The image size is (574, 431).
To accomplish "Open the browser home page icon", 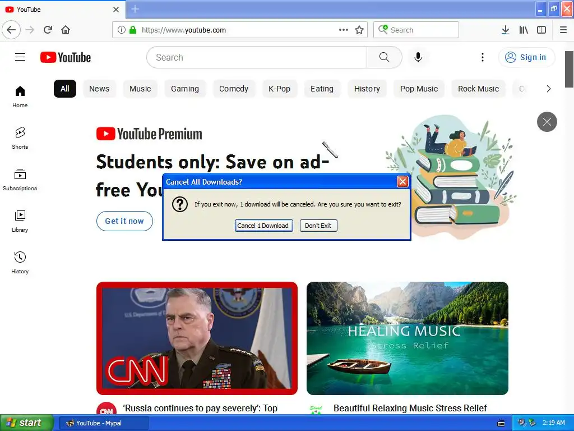I will coord(66,30).
